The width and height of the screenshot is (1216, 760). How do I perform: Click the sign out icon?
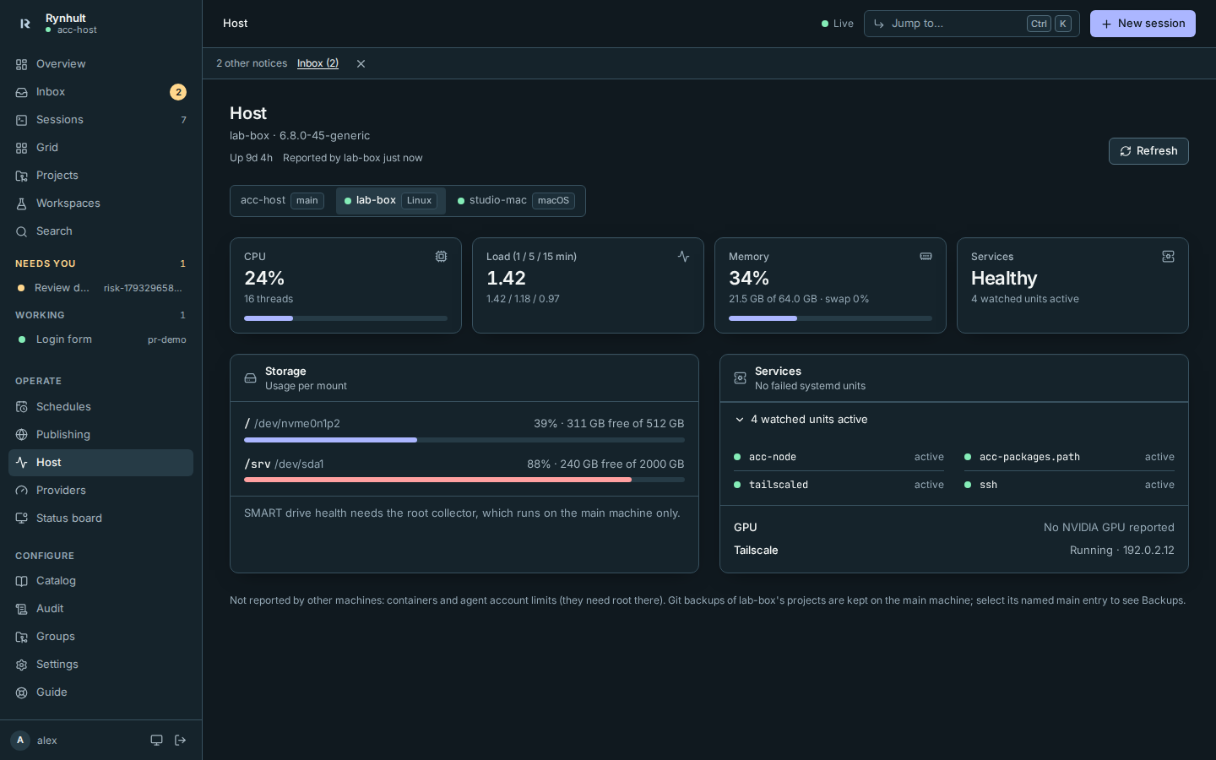click(180, 741)
